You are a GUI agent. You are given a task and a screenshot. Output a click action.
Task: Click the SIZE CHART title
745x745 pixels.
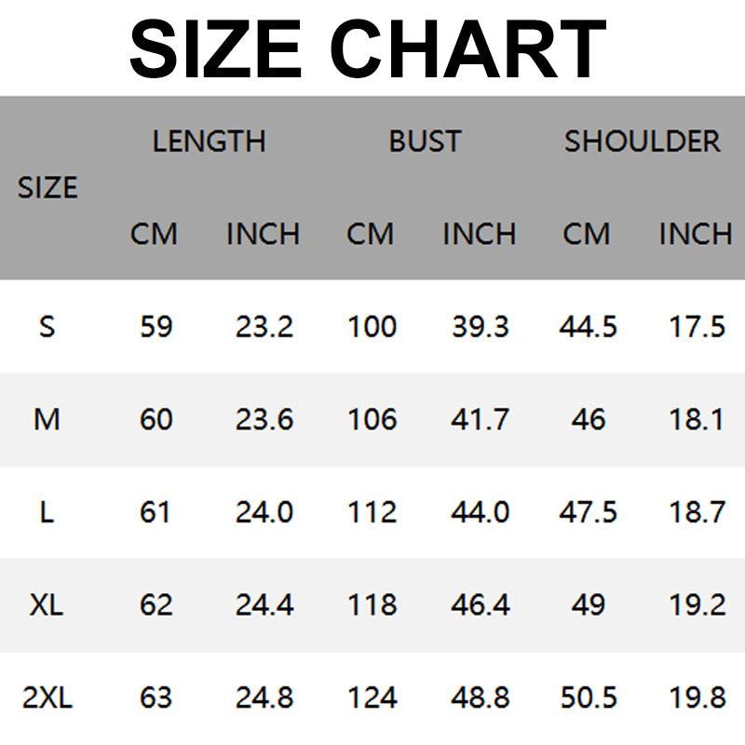368,48
